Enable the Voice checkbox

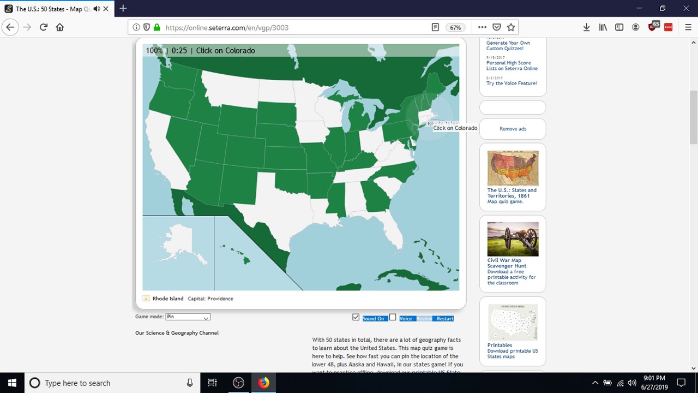coord(393,317)
